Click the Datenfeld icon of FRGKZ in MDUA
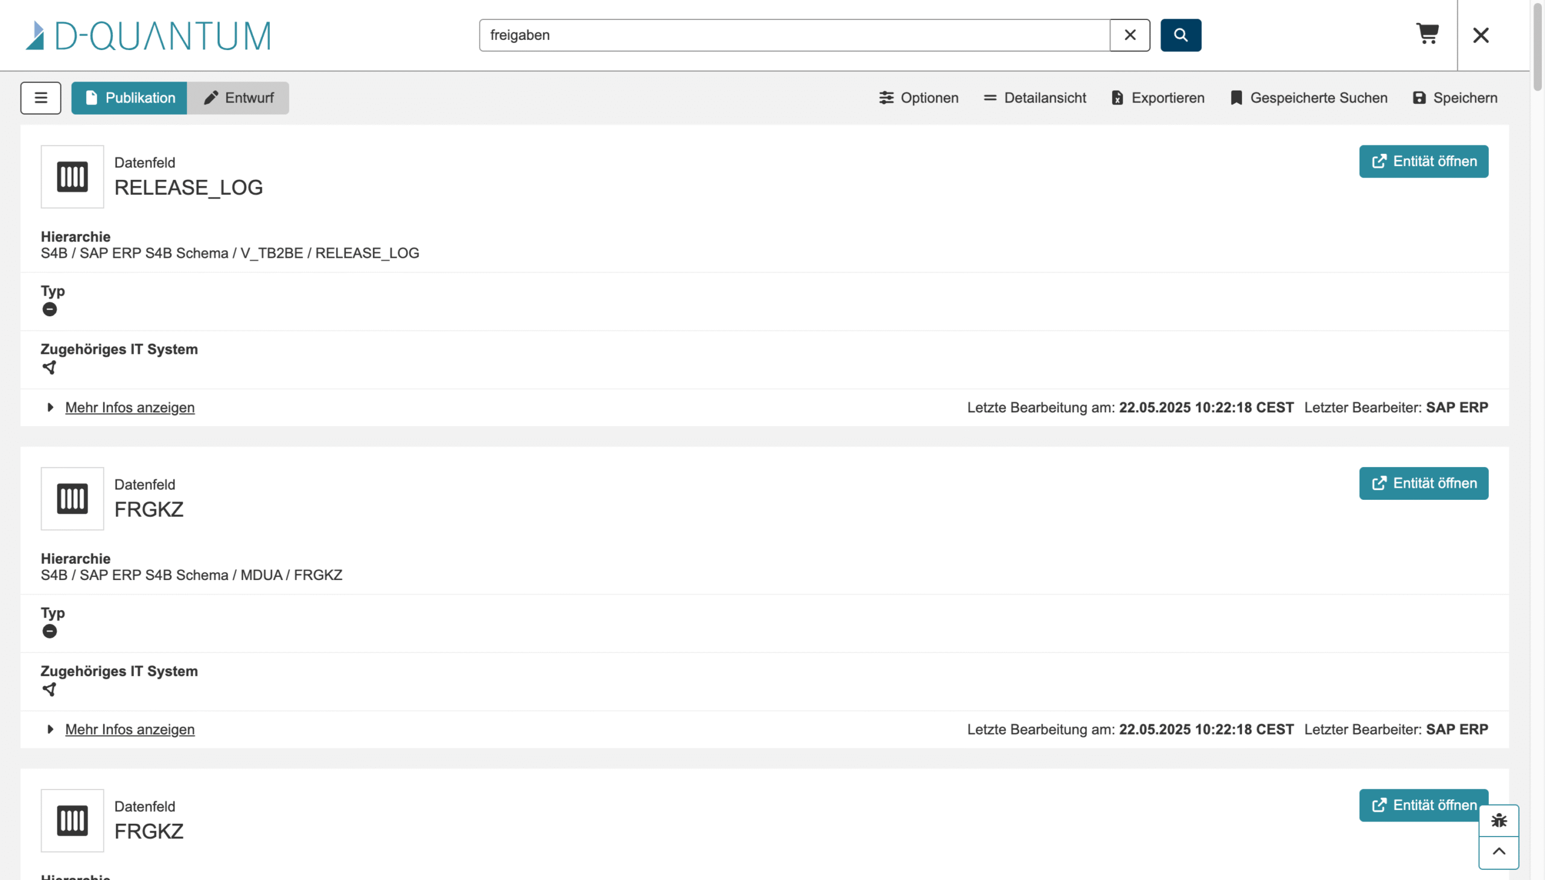Screen dimensions: 1545x880 72,499
